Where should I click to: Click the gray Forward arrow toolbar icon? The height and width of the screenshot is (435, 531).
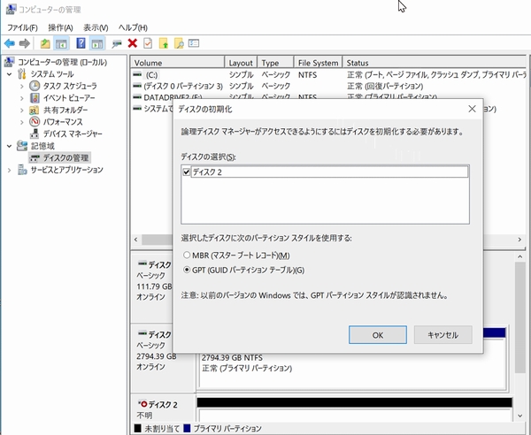(25, 43)
